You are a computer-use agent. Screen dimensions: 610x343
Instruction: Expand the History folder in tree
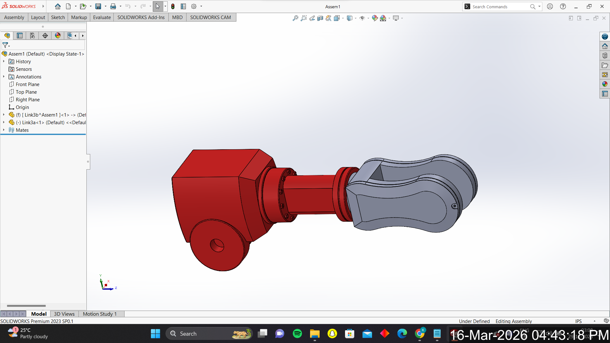click(4, 61)
